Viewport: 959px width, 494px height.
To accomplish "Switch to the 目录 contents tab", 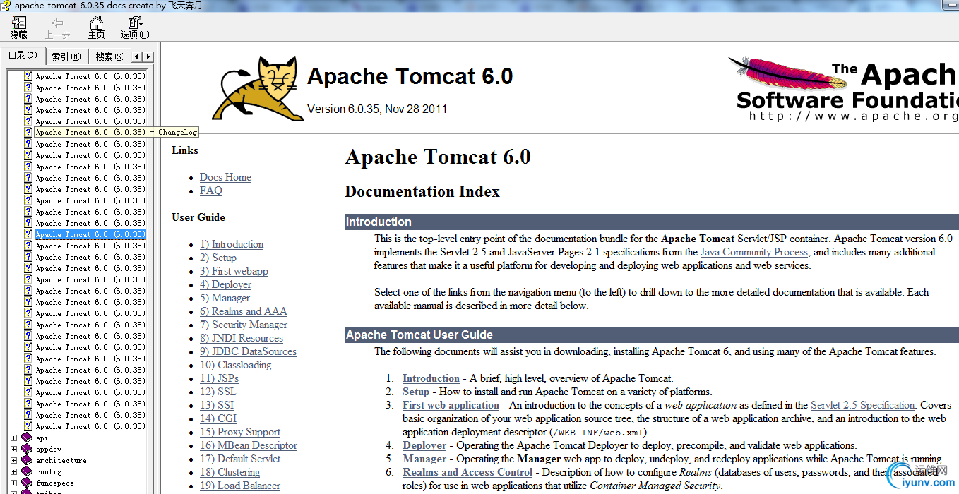I will click(x=23, y=56).
